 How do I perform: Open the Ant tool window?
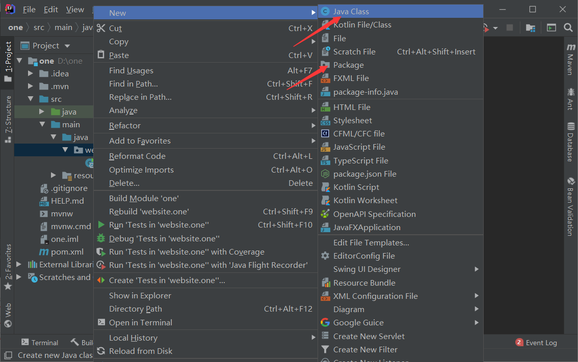coord(570,98)
